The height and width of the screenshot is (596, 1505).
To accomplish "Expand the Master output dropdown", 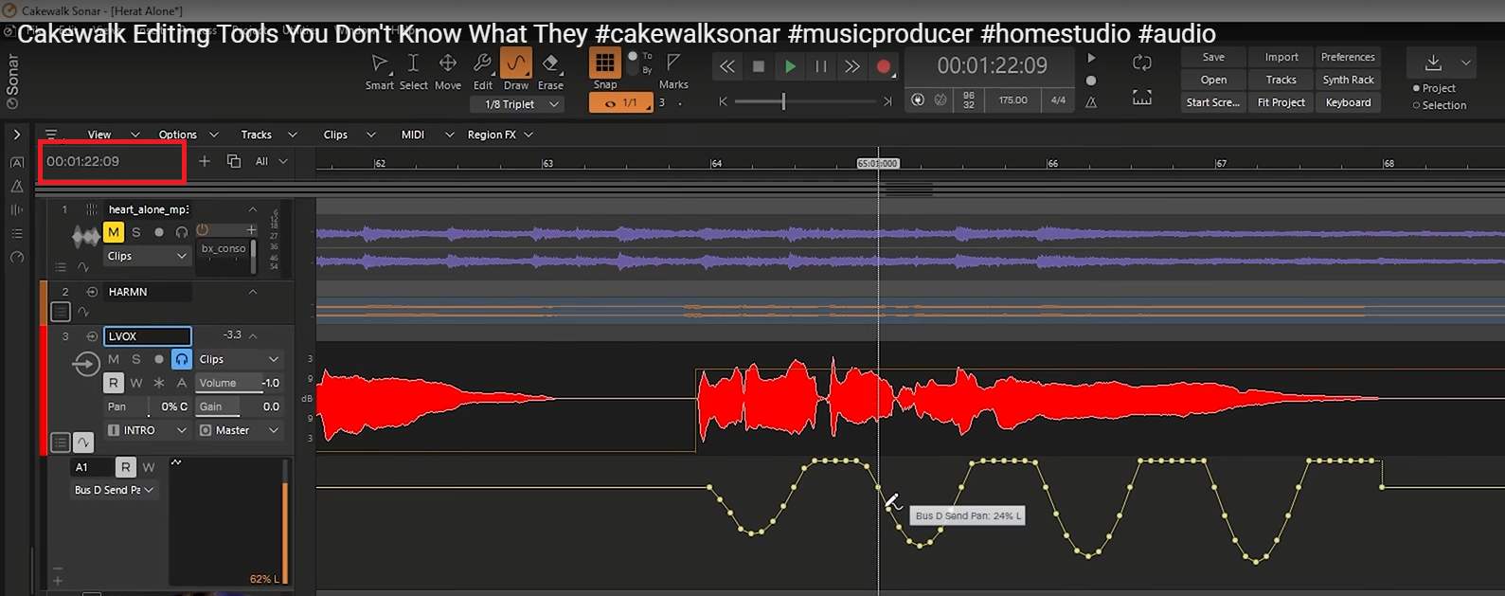I will pyautogui.click(x=240, y=430).
